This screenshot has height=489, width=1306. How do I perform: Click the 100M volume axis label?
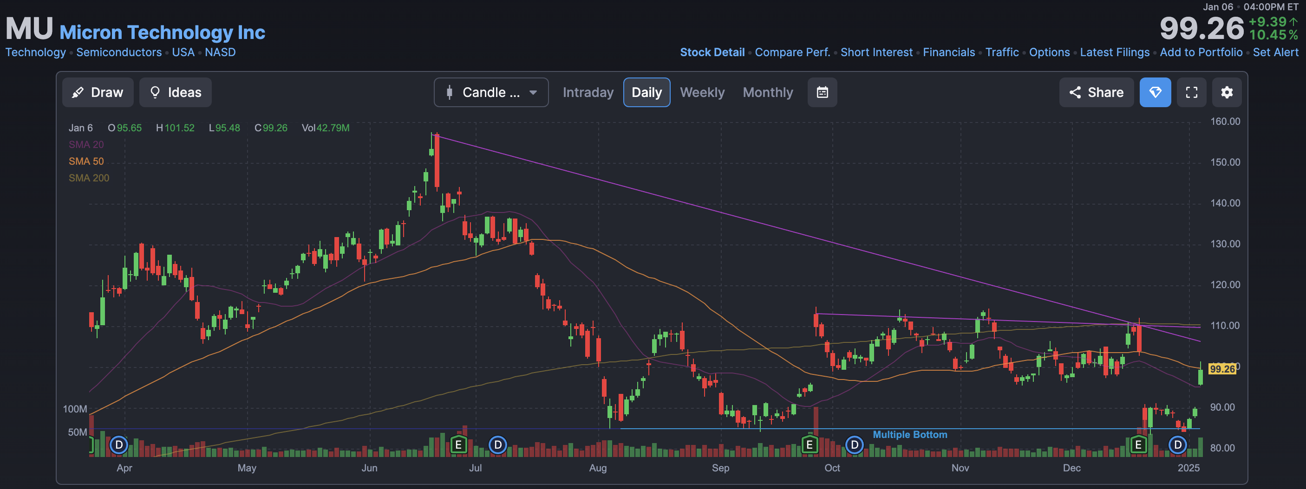(75, 409)
